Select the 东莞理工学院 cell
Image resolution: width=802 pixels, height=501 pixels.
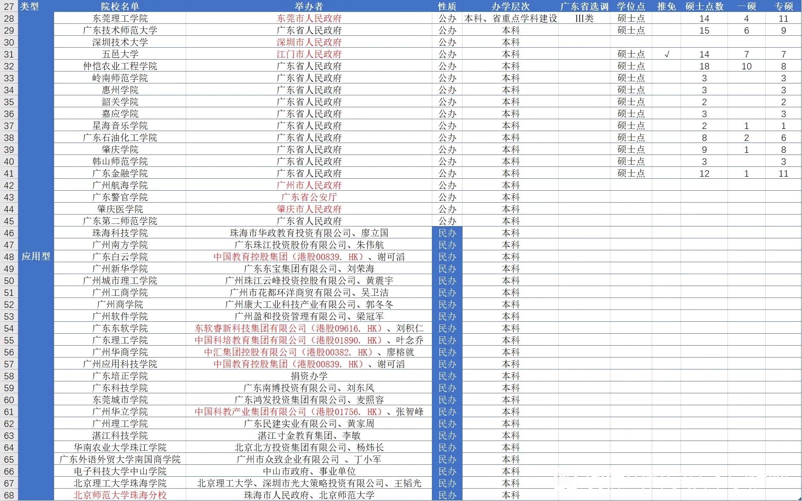point(120,18)
